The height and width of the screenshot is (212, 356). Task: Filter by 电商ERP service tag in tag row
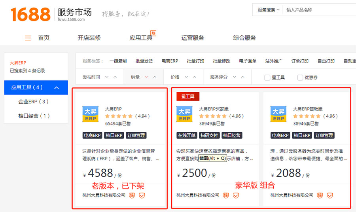point(170,61)
